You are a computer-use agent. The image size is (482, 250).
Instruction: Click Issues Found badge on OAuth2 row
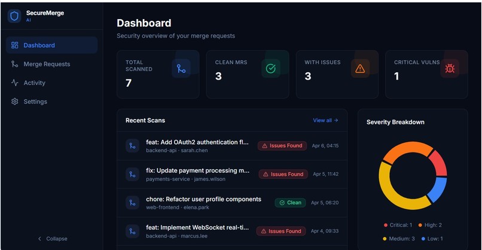pyautogui.click(x=282, y=146)
